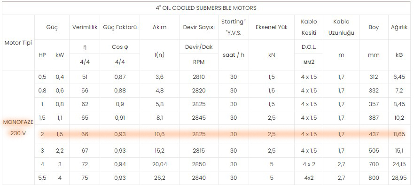Select the '4 x 2' cable section cell
The width and height of the screenshot is (414, 185).
pos(309,164)
